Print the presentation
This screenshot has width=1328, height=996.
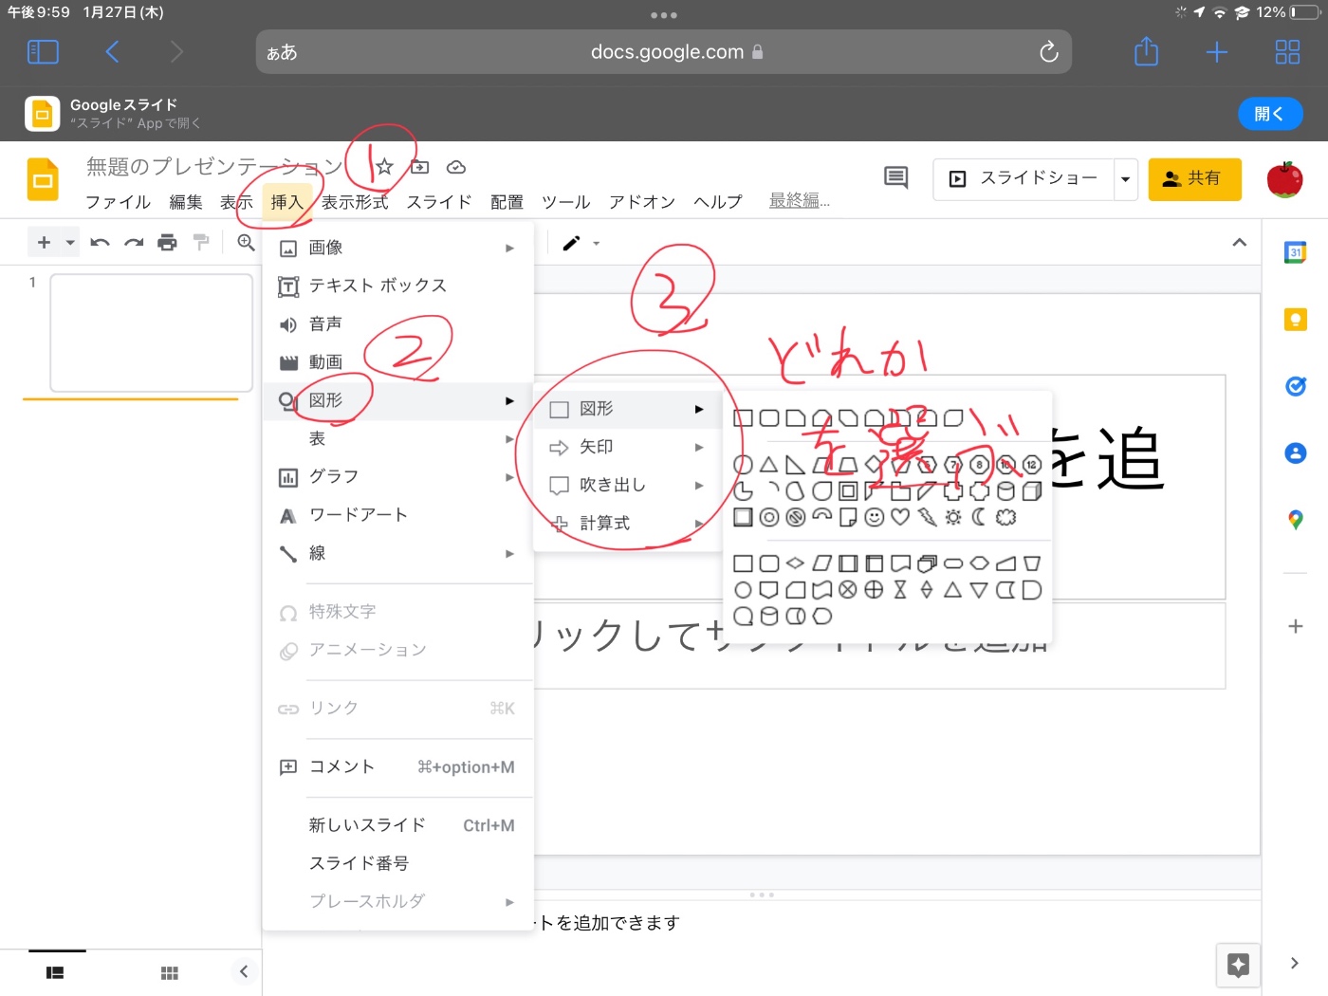[x=167, y=243]
